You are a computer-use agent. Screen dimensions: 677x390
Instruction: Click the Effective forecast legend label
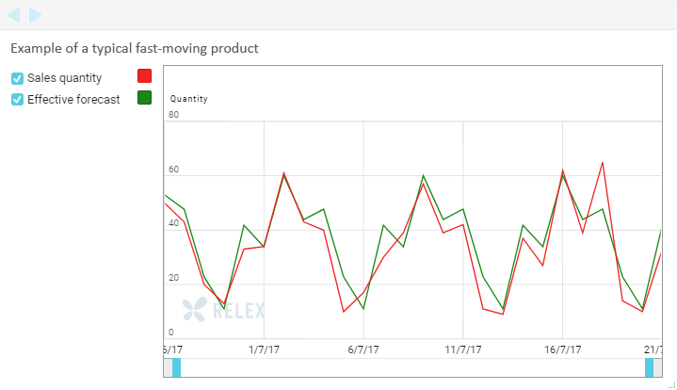73,99
